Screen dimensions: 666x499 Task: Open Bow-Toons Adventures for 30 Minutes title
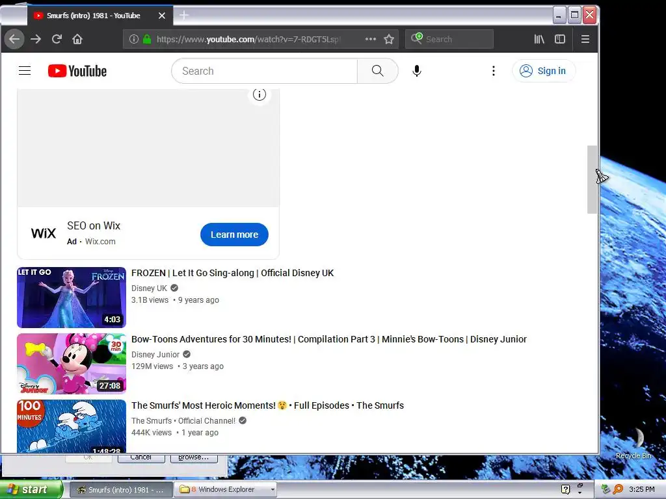point(328,339)
